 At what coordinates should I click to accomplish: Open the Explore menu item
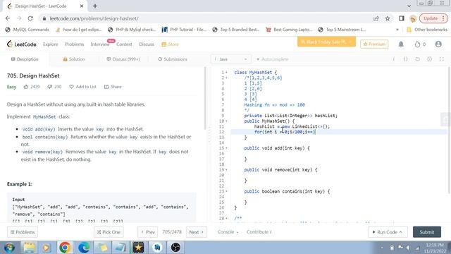point(51,44)
